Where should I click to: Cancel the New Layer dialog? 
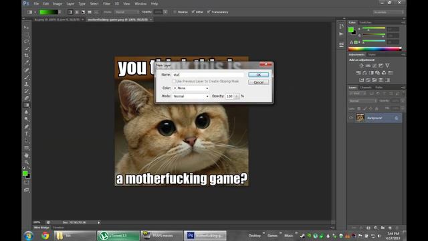click(x=259, y=82)
